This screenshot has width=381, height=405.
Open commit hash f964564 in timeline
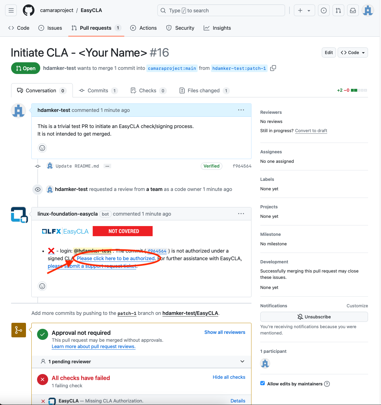point(242,166)
